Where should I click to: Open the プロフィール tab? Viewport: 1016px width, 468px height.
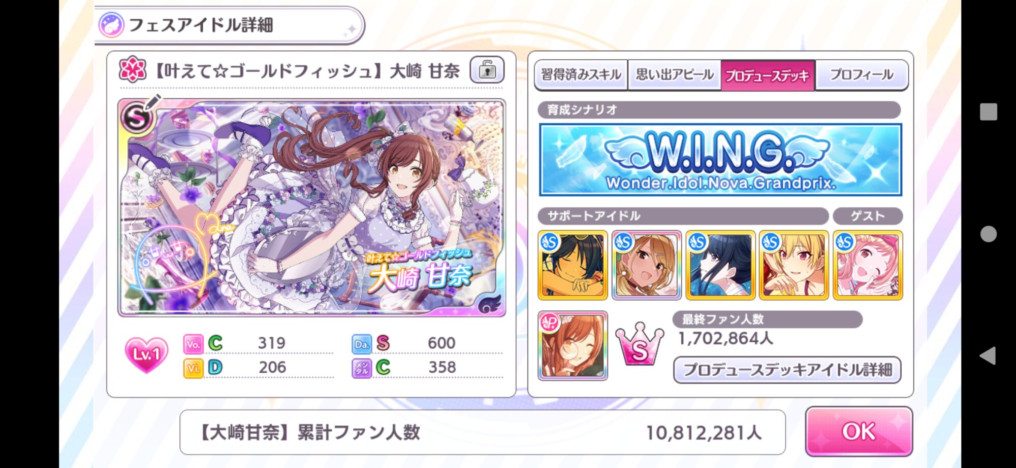point(862,75)
